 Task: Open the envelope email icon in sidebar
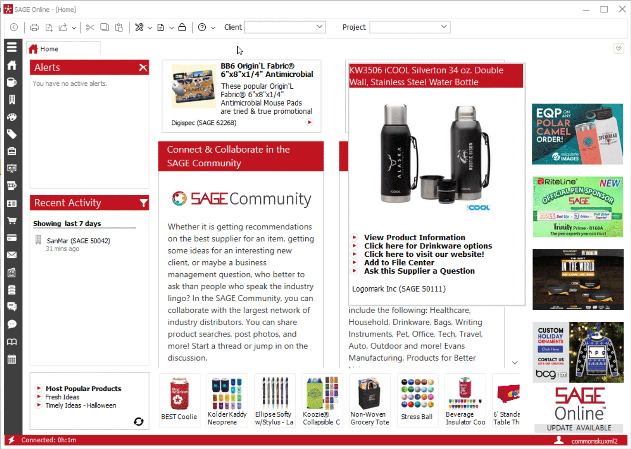click(12, 255)
